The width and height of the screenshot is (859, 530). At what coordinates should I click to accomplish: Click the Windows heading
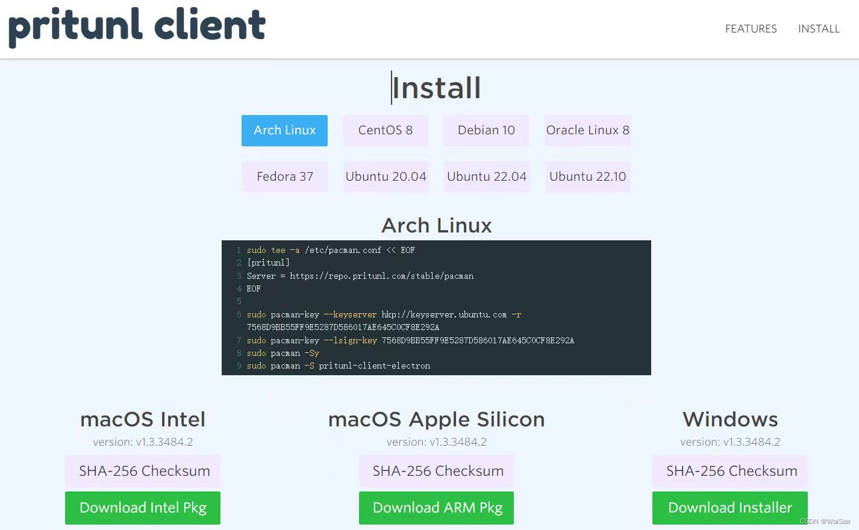[730, 419]
